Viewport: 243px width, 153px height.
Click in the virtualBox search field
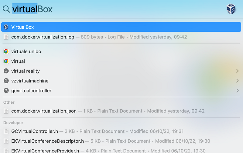[118, 9]
